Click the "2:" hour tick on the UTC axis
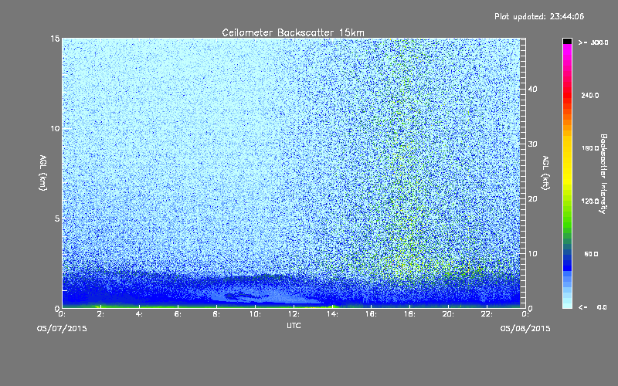The image size is (618, 386). click(x=100, y=314)
